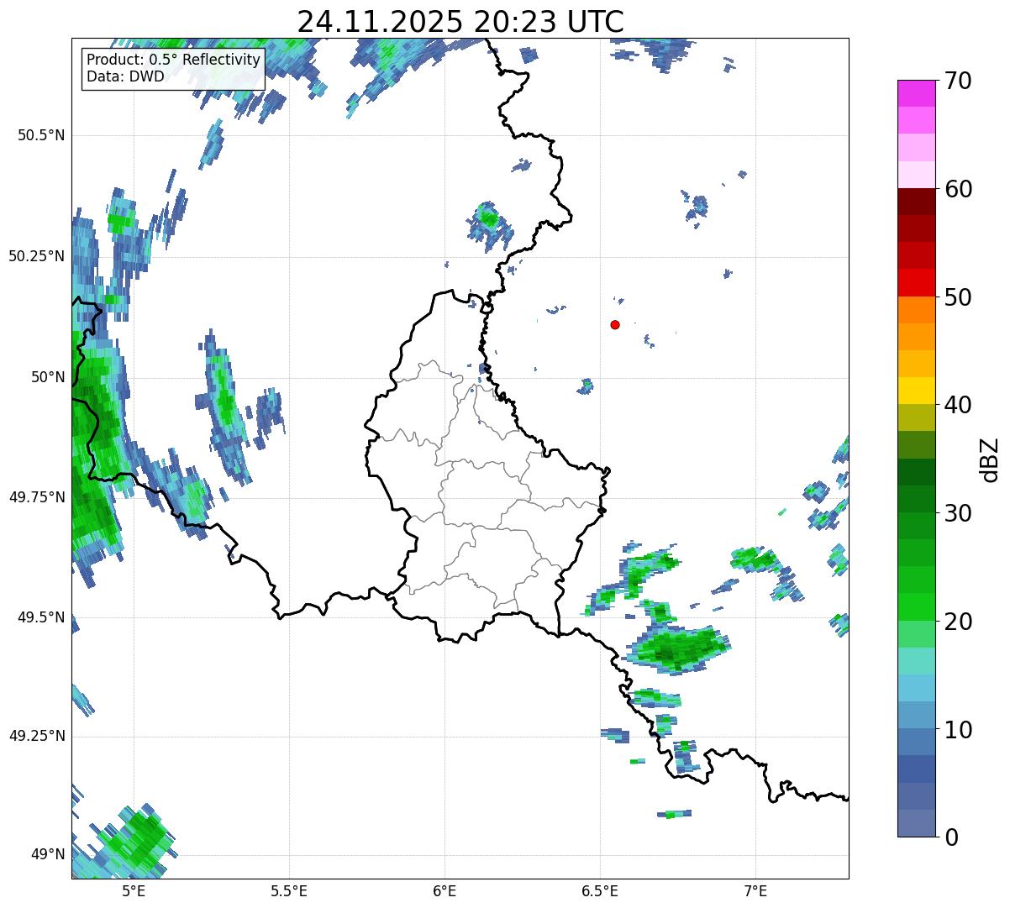Click the longitude label 7°E
Screen dimensions: 1010x908
[x=756, y=890]
